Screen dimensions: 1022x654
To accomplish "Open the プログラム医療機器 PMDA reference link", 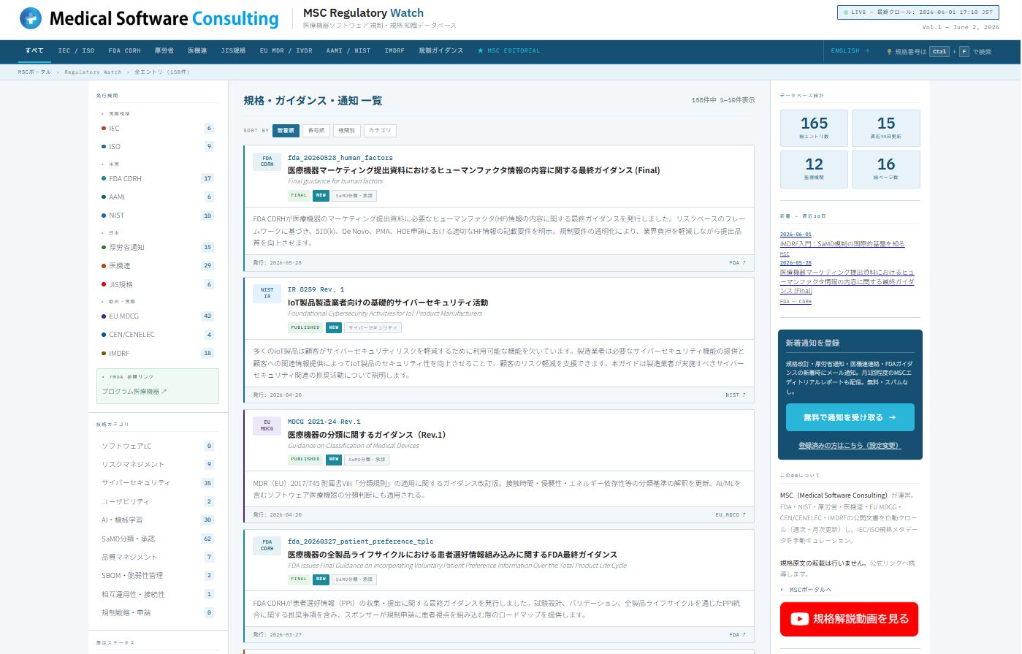I will 134,392.
